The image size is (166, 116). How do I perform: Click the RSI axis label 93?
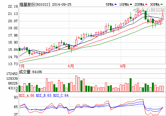pos(16,97)
